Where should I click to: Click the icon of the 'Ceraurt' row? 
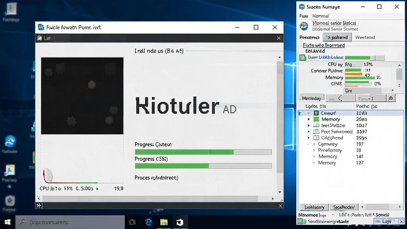[x=316, y=113]
